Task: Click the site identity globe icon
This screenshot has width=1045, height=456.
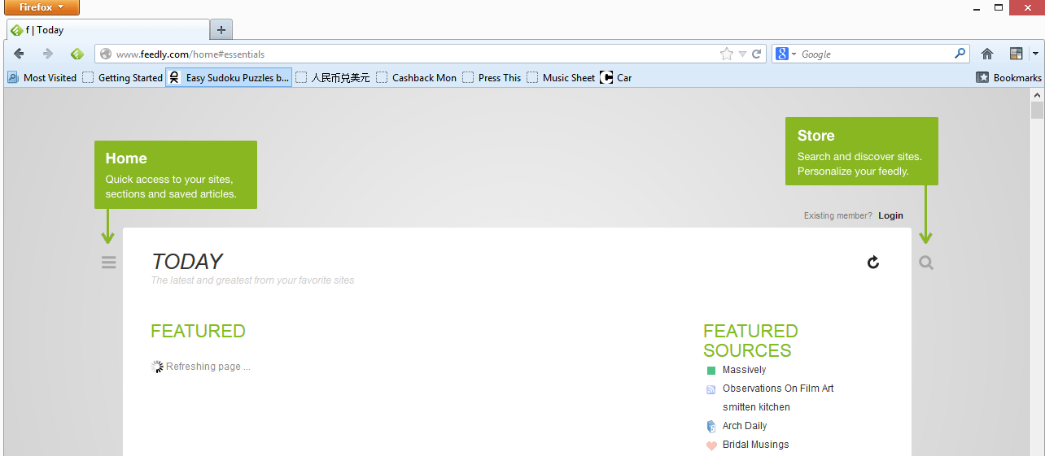Action: (x=106, y=54)
